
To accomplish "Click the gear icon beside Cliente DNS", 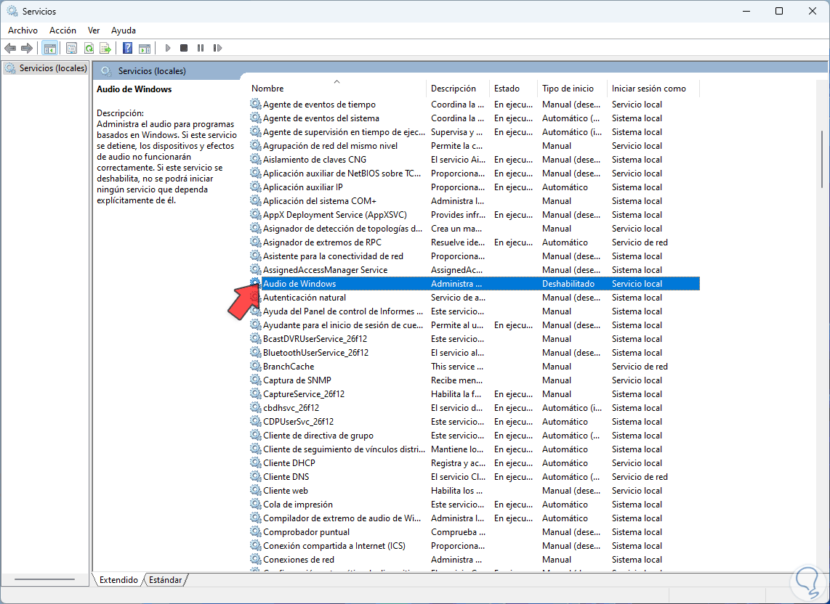I will (x=256, y=476).
